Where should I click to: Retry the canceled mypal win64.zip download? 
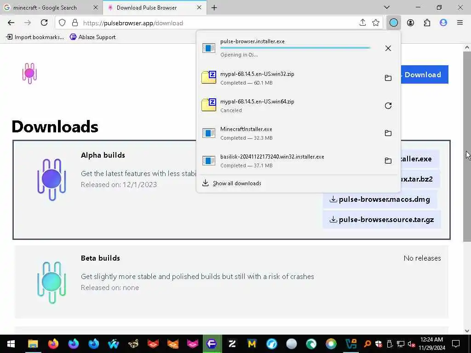point(388,106)
